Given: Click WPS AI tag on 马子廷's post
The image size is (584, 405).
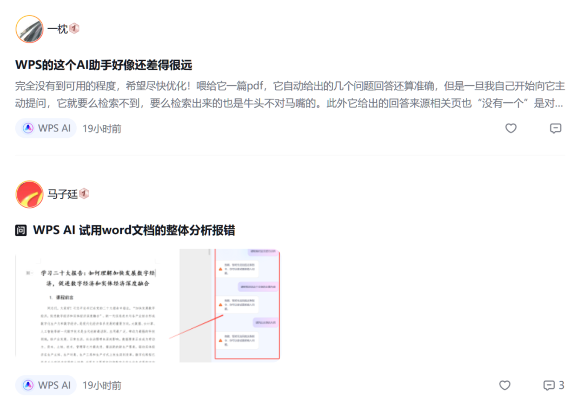Looking at the screenshot, I should (x=46, y=385).
